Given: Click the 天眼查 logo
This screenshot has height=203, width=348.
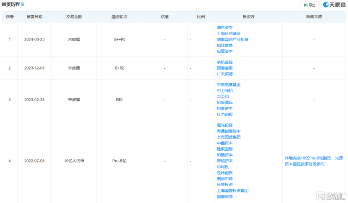Looking at the screenshot, I should tap(334, 5).
